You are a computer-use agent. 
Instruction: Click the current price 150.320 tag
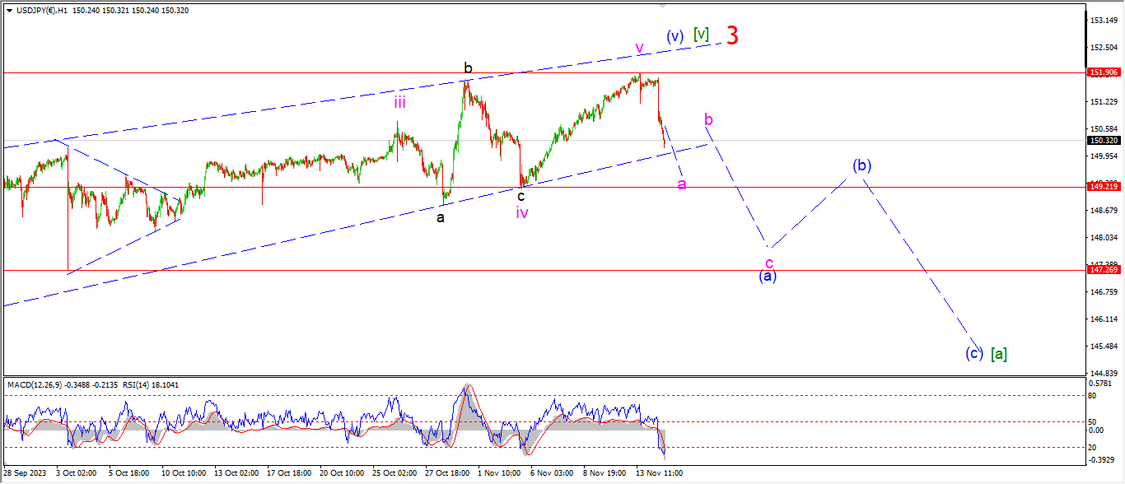point(1104,141)
